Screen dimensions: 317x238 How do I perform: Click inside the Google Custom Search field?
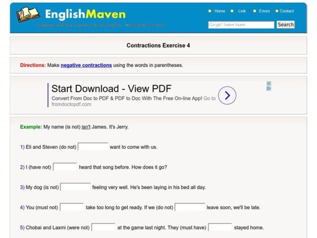241,24
